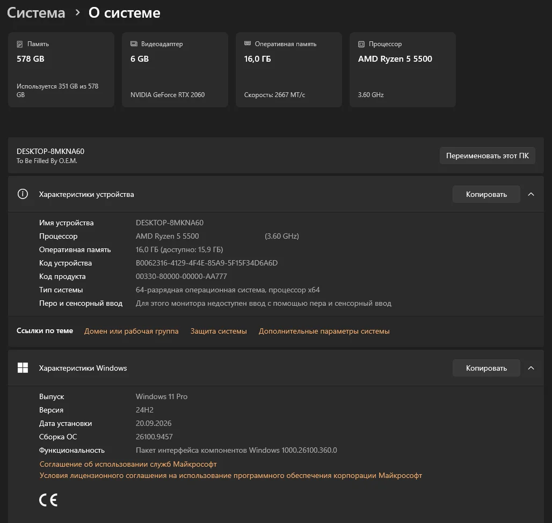Open Дополнительные параметры системы link

coord(324,331)
